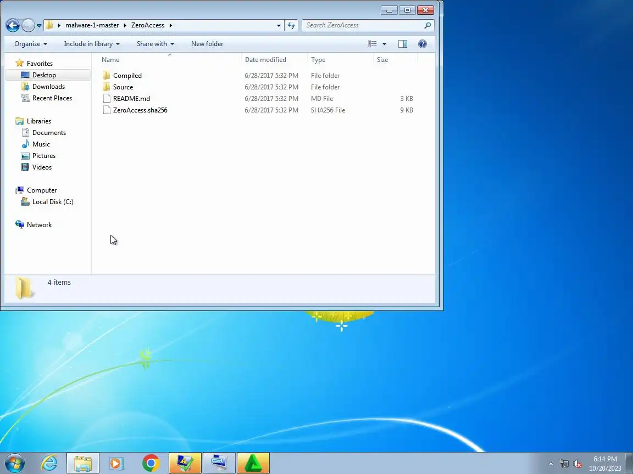Expand arrow after ZeroAccess in address bar

pos(171,25)
